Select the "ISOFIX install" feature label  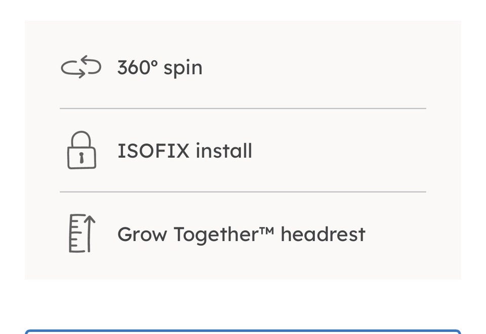(184, 151)
